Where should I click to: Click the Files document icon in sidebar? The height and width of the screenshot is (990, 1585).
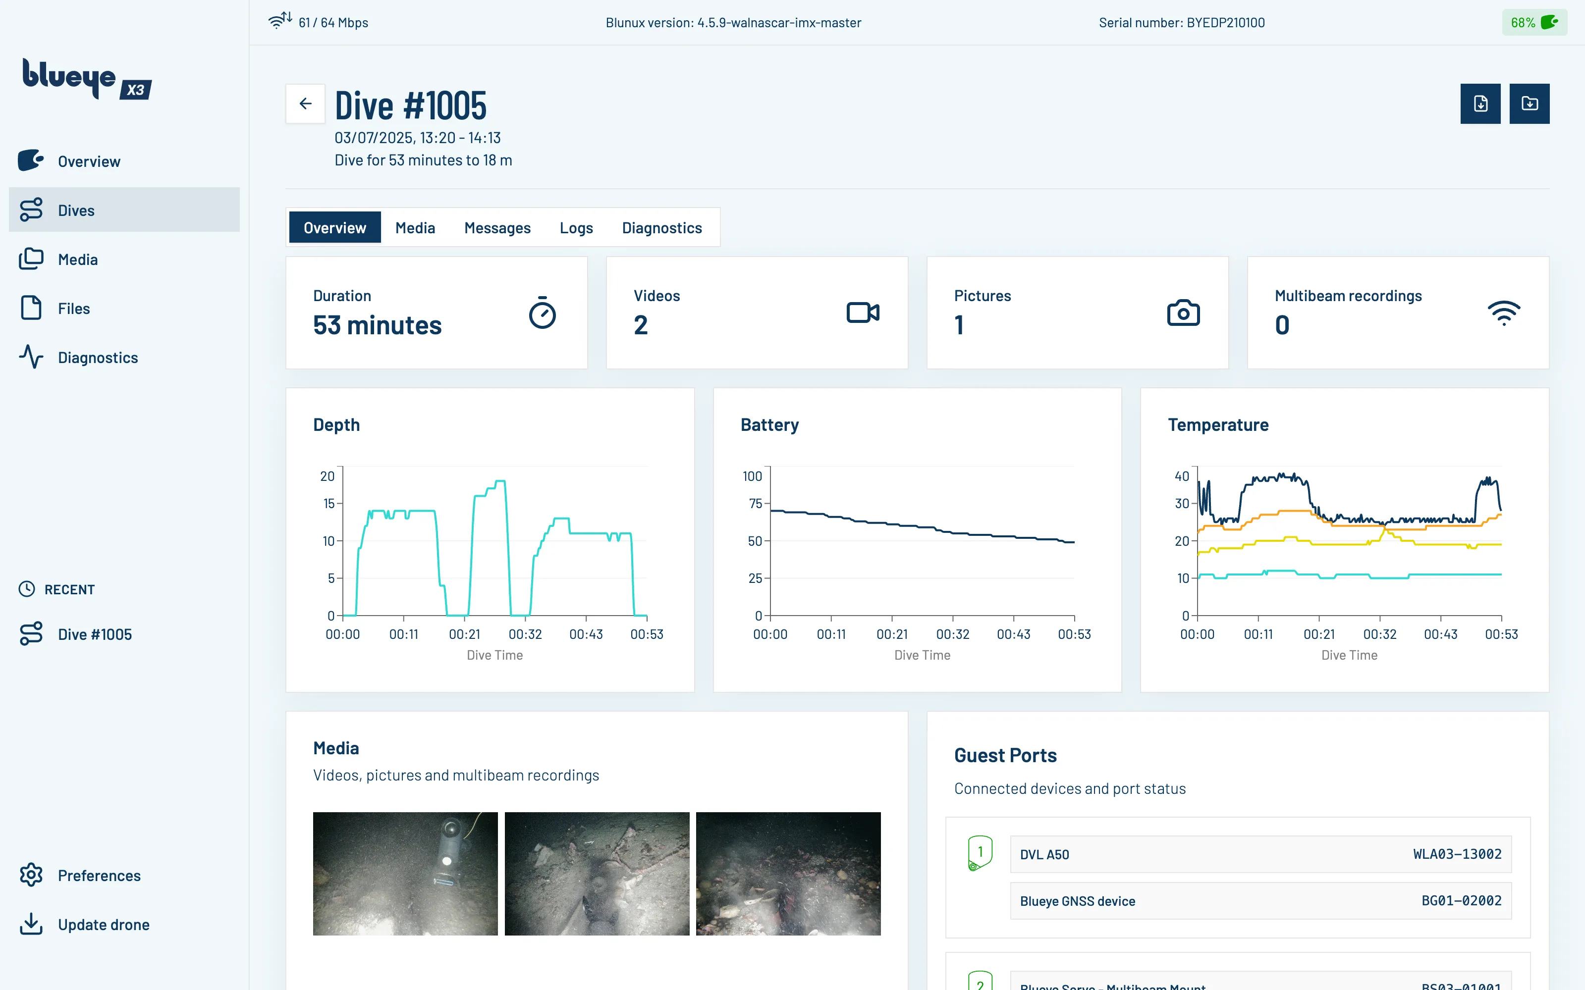(31, 308)
